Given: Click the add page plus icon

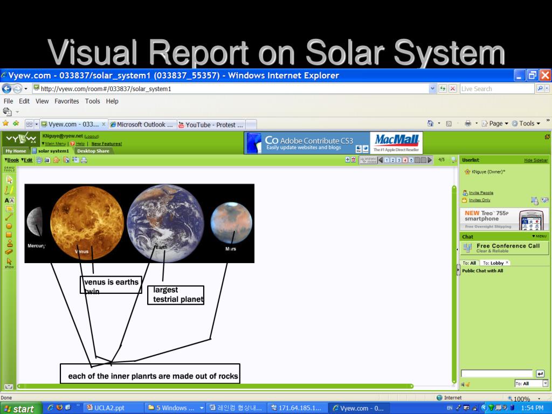Looking at the screenshot, I should coord(348,160).
